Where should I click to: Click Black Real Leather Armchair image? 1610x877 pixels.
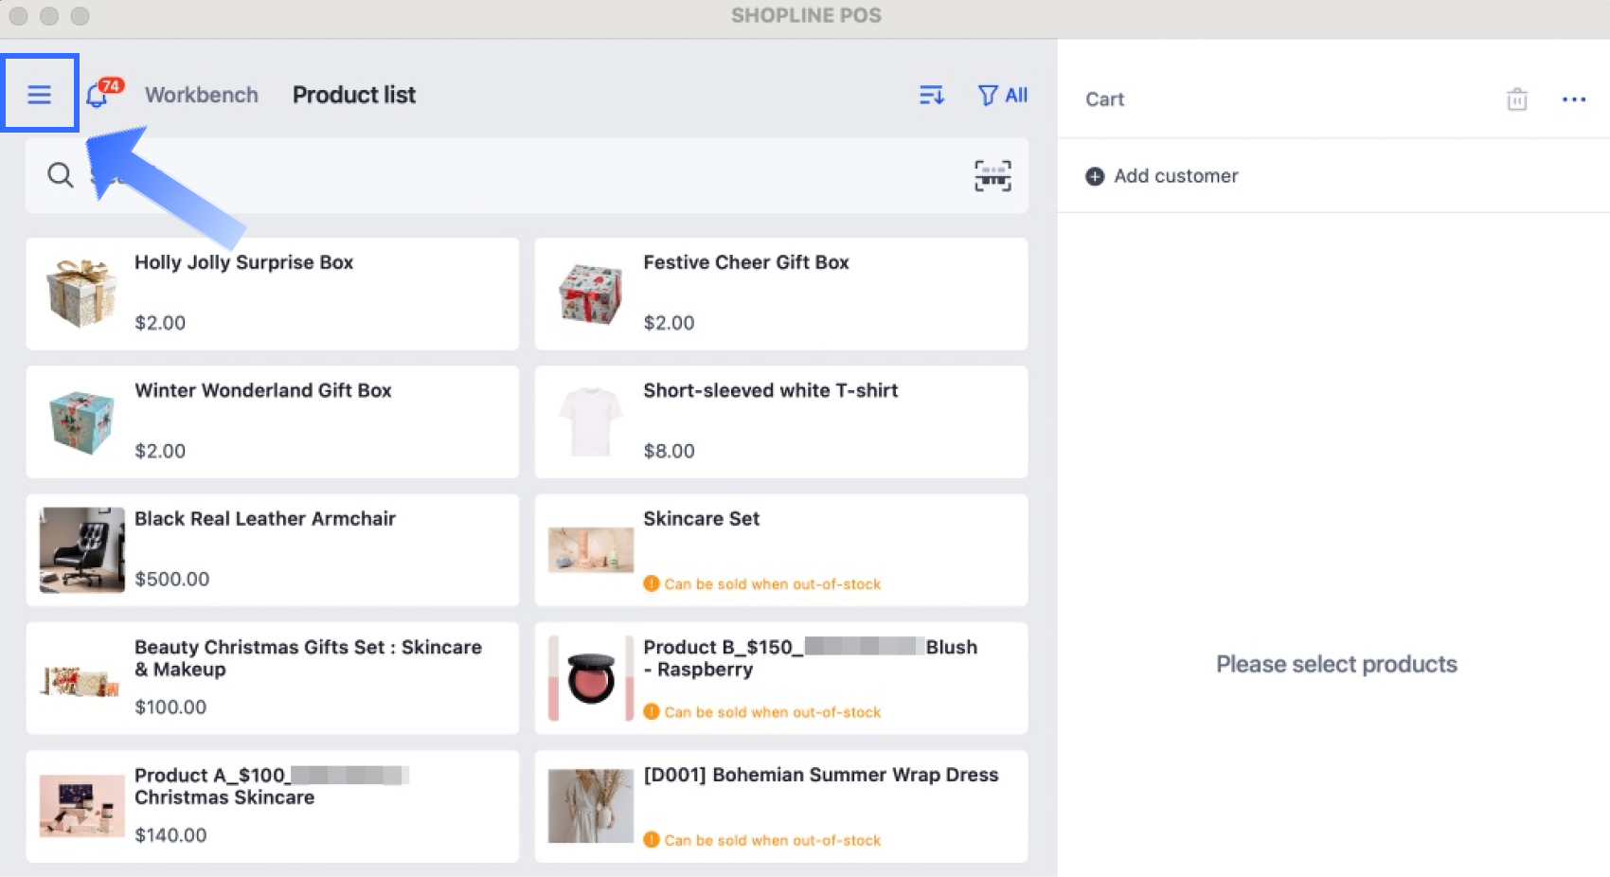pyautogui.click(x=81, y=550)
